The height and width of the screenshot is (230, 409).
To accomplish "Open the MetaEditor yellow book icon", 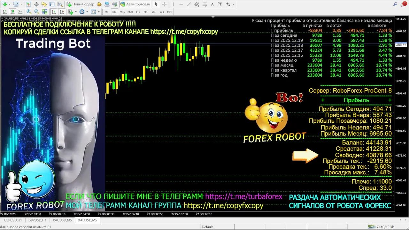I will click(x=99, y=4).
